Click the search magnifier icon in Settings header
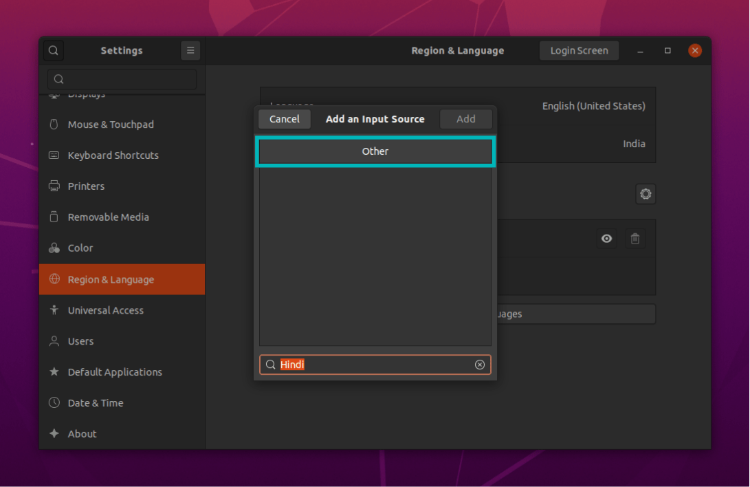Screen dimensions: 750x487 tap(54, 50)
